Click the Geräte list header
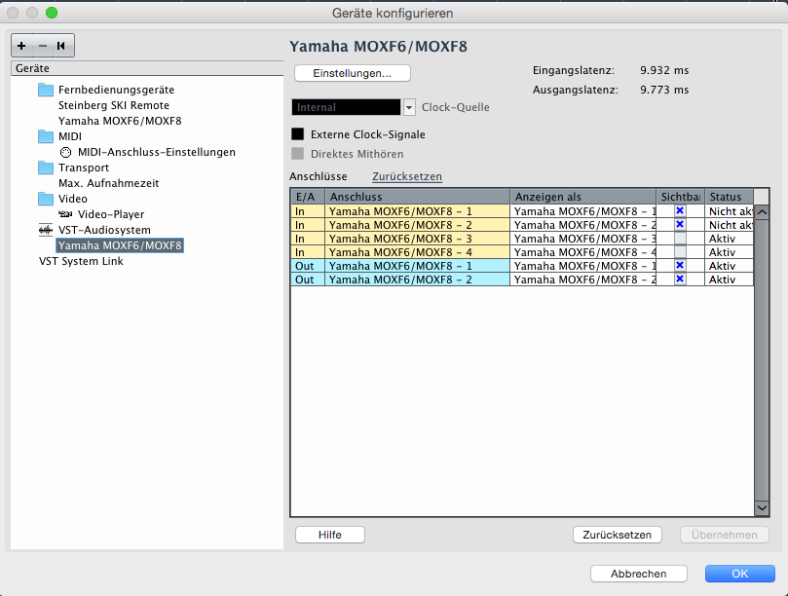This screenshot has width=788, height=596. (x=147, y=68)
